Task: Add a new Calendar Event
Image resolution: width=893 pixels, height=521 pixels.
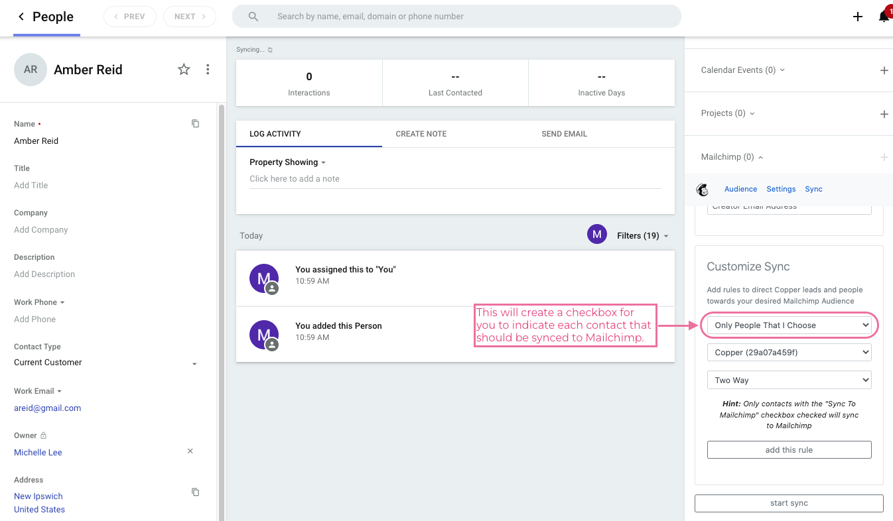Action: [884, 70]
